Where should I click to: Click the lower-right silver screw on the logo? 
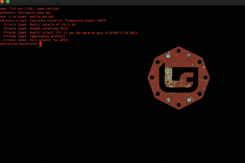pyautogui.click(x=189, y=100)
